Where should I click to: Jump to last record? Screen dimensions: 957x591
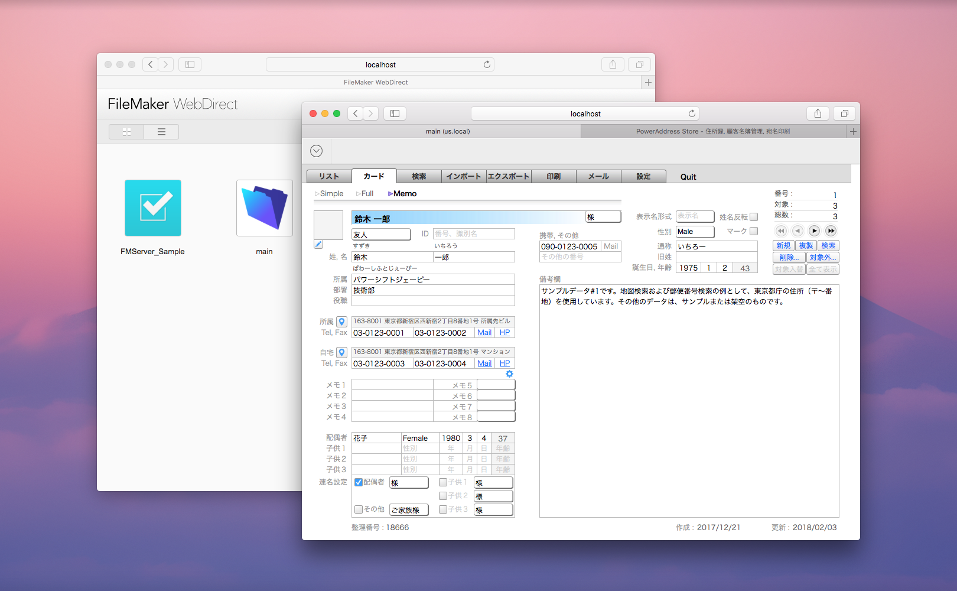[831, 231]
